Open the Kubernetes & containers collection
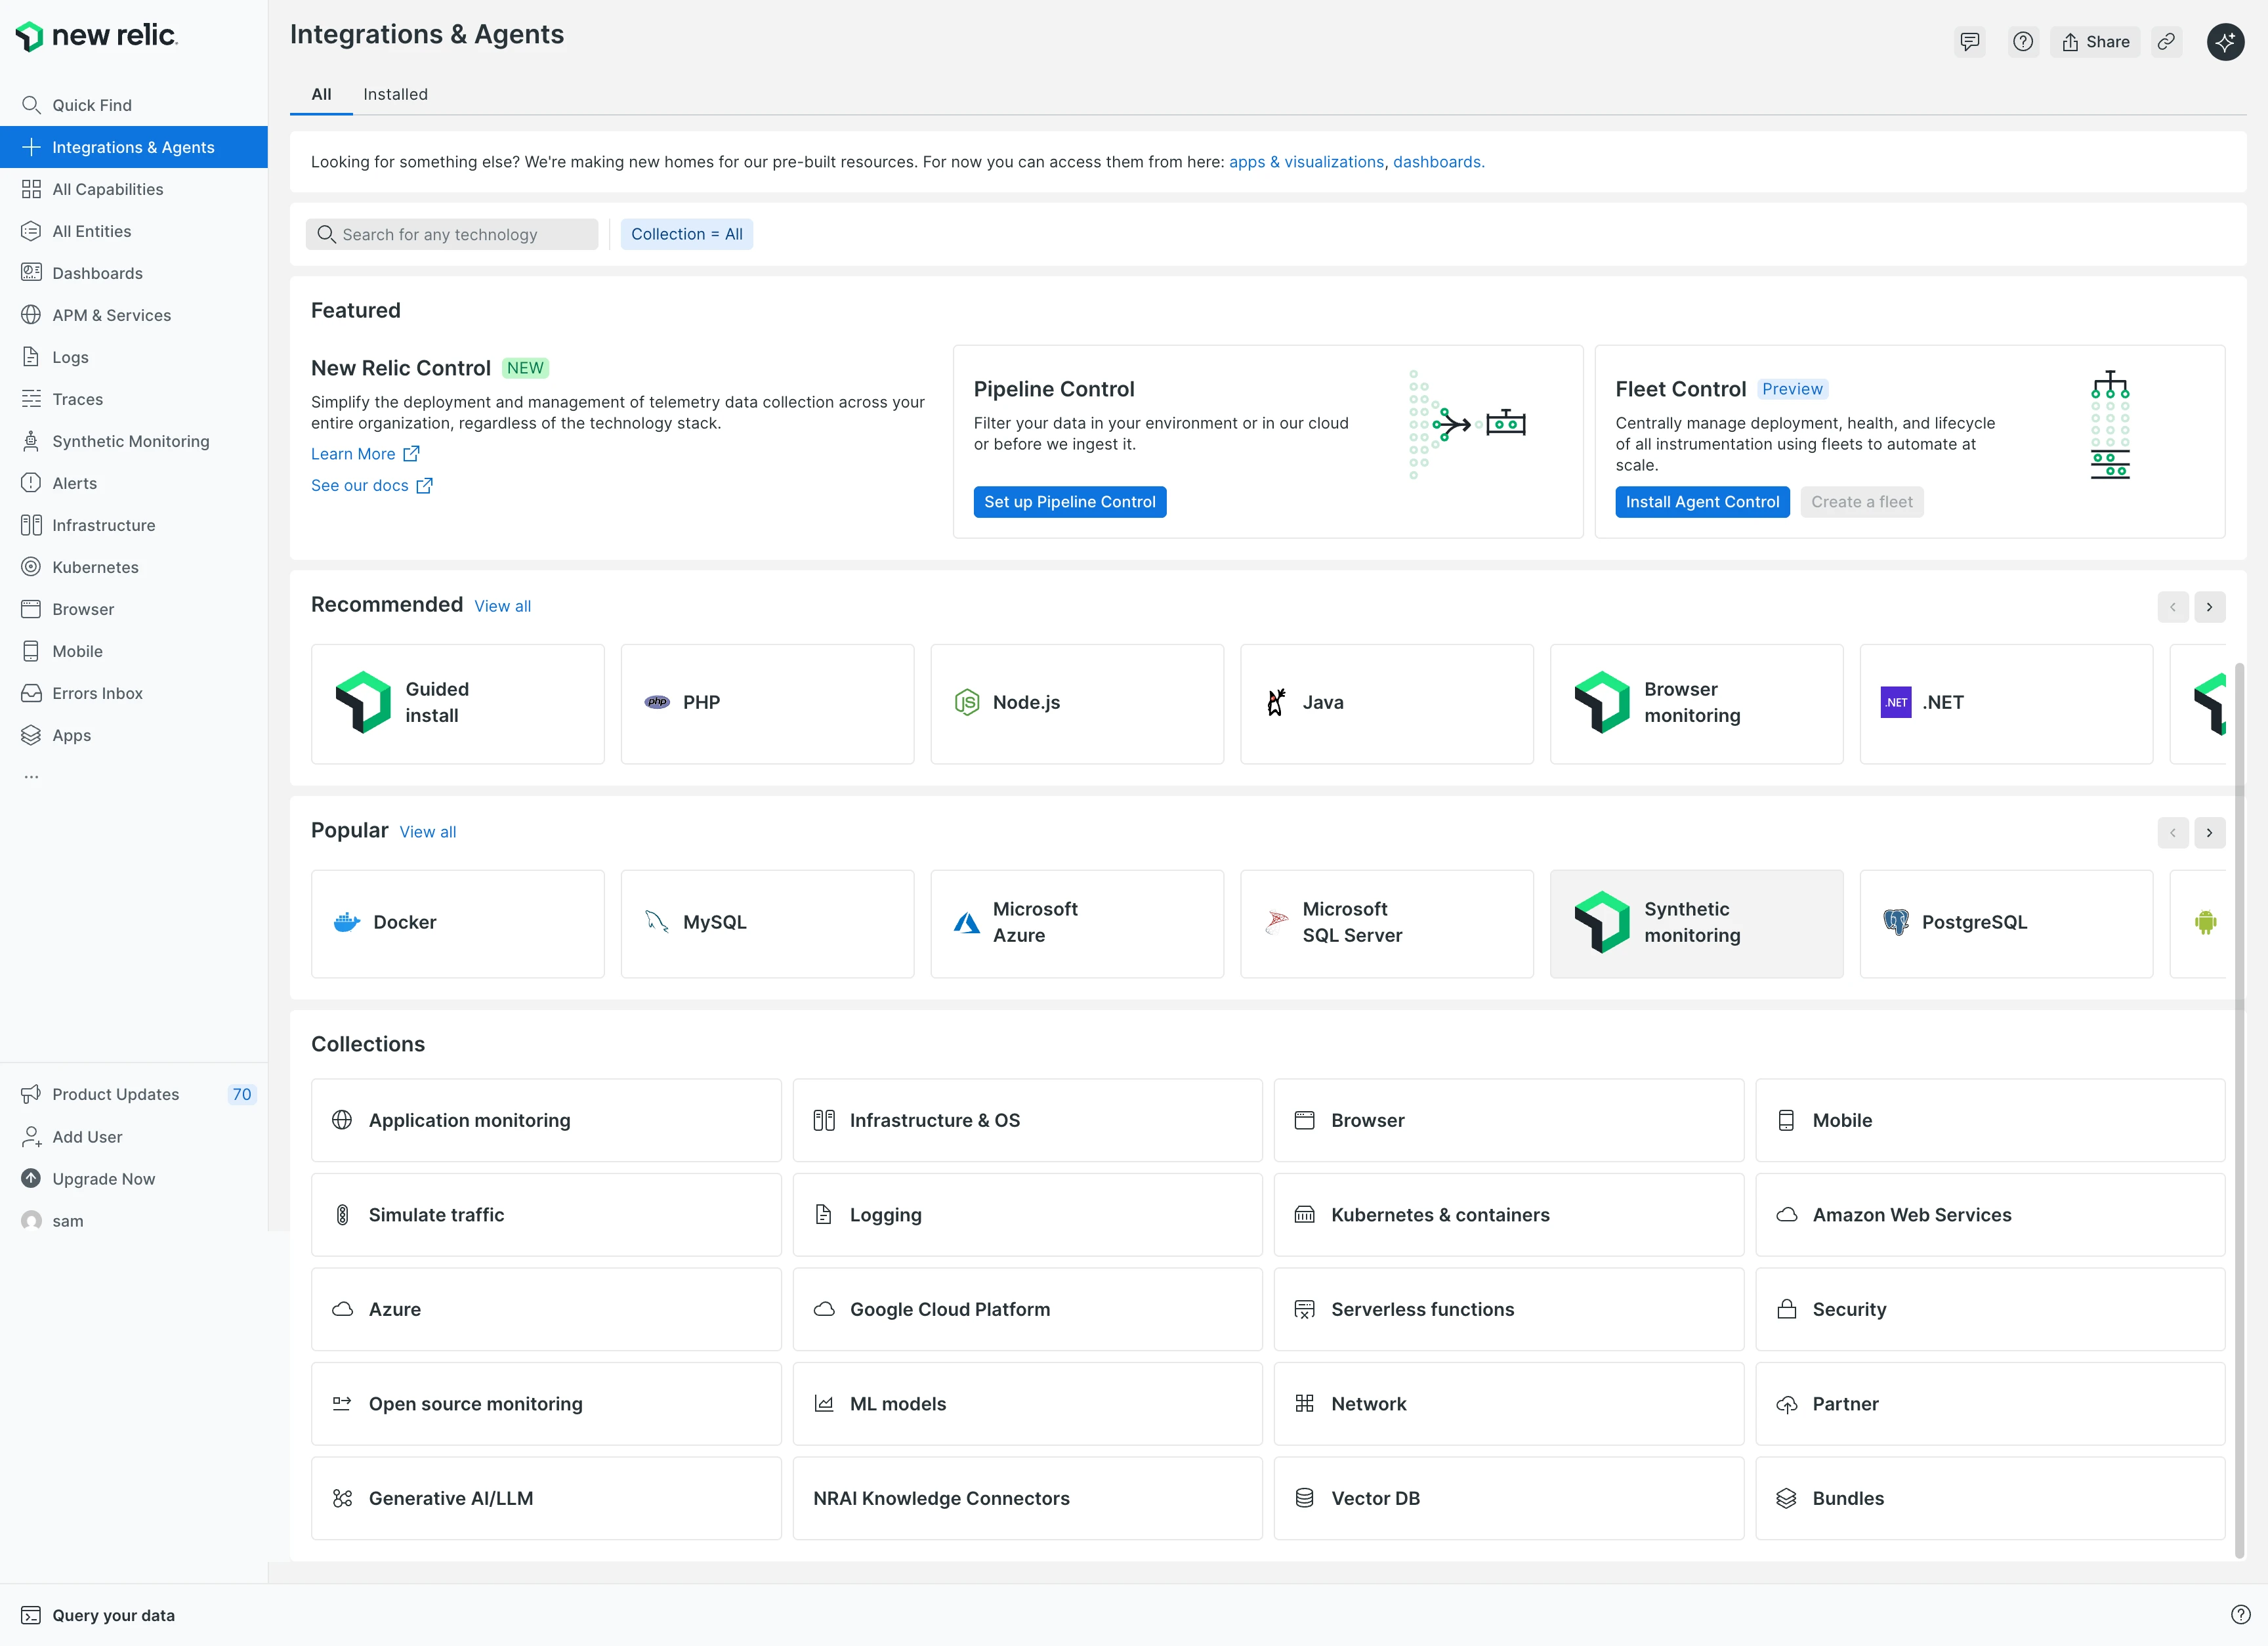The image size is (2268, 1646). coord(1508,1215)
